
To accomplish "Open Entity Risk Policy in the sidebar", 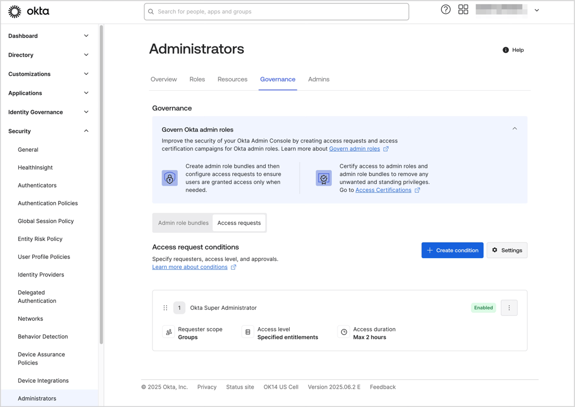I will 40,239.
